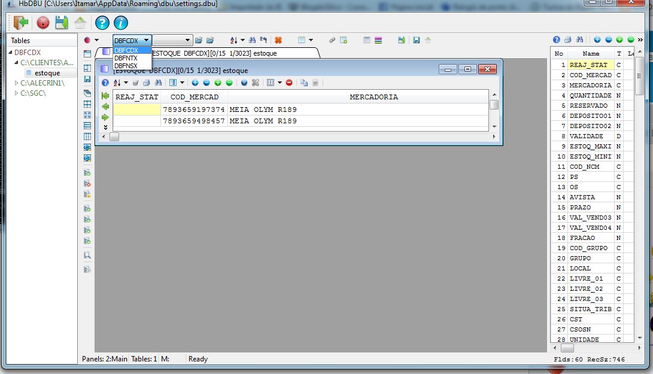Select cell 7893659498457 in the grid
The width and height of the screenshot is (653, 374).
tap(194, 121)
